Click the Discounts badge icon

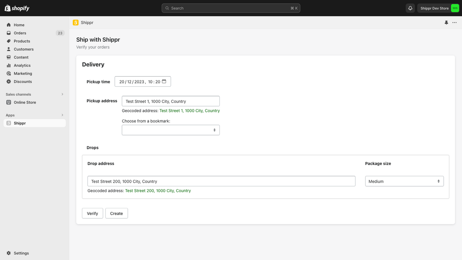pyautogui.click(x=9, y=82)
